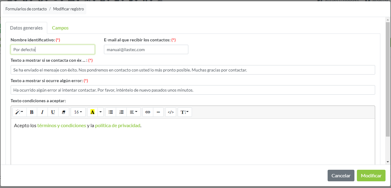Toggle underline formatting
This screenshot has width=391, height=188.
(x=53, y=112)
